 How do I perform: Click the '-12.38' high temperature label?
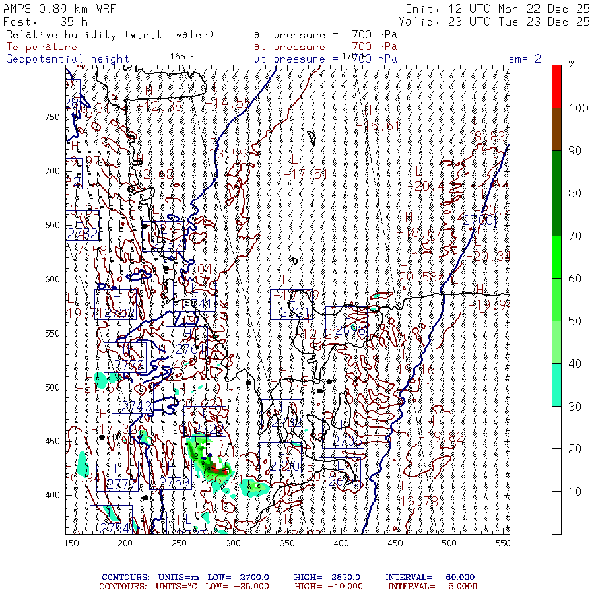click(160, 106)
